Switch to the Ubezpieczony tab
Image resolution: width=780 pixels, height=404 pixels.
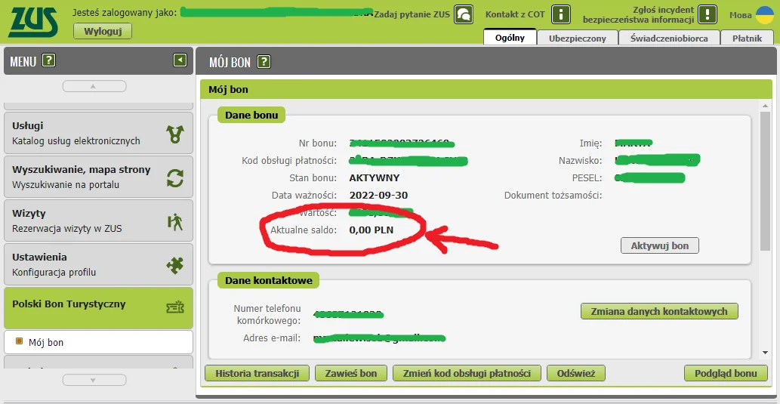point(578,37)
